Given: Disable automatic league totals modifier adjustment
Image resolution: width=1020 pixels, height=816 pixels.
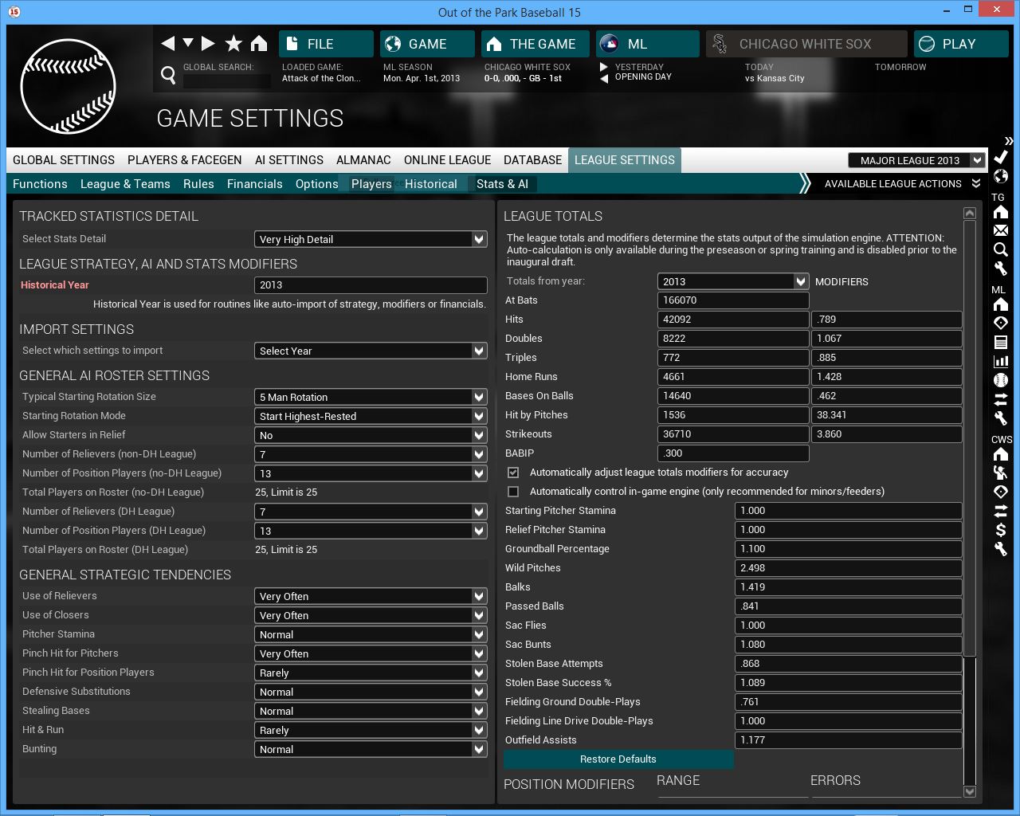Looking at the screenshot, I should [x=513, y=473].
